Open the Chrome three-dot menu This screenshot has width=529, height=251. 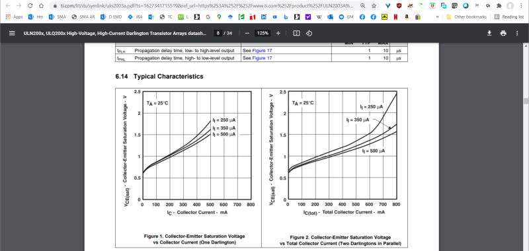click(x=521, y=6)
